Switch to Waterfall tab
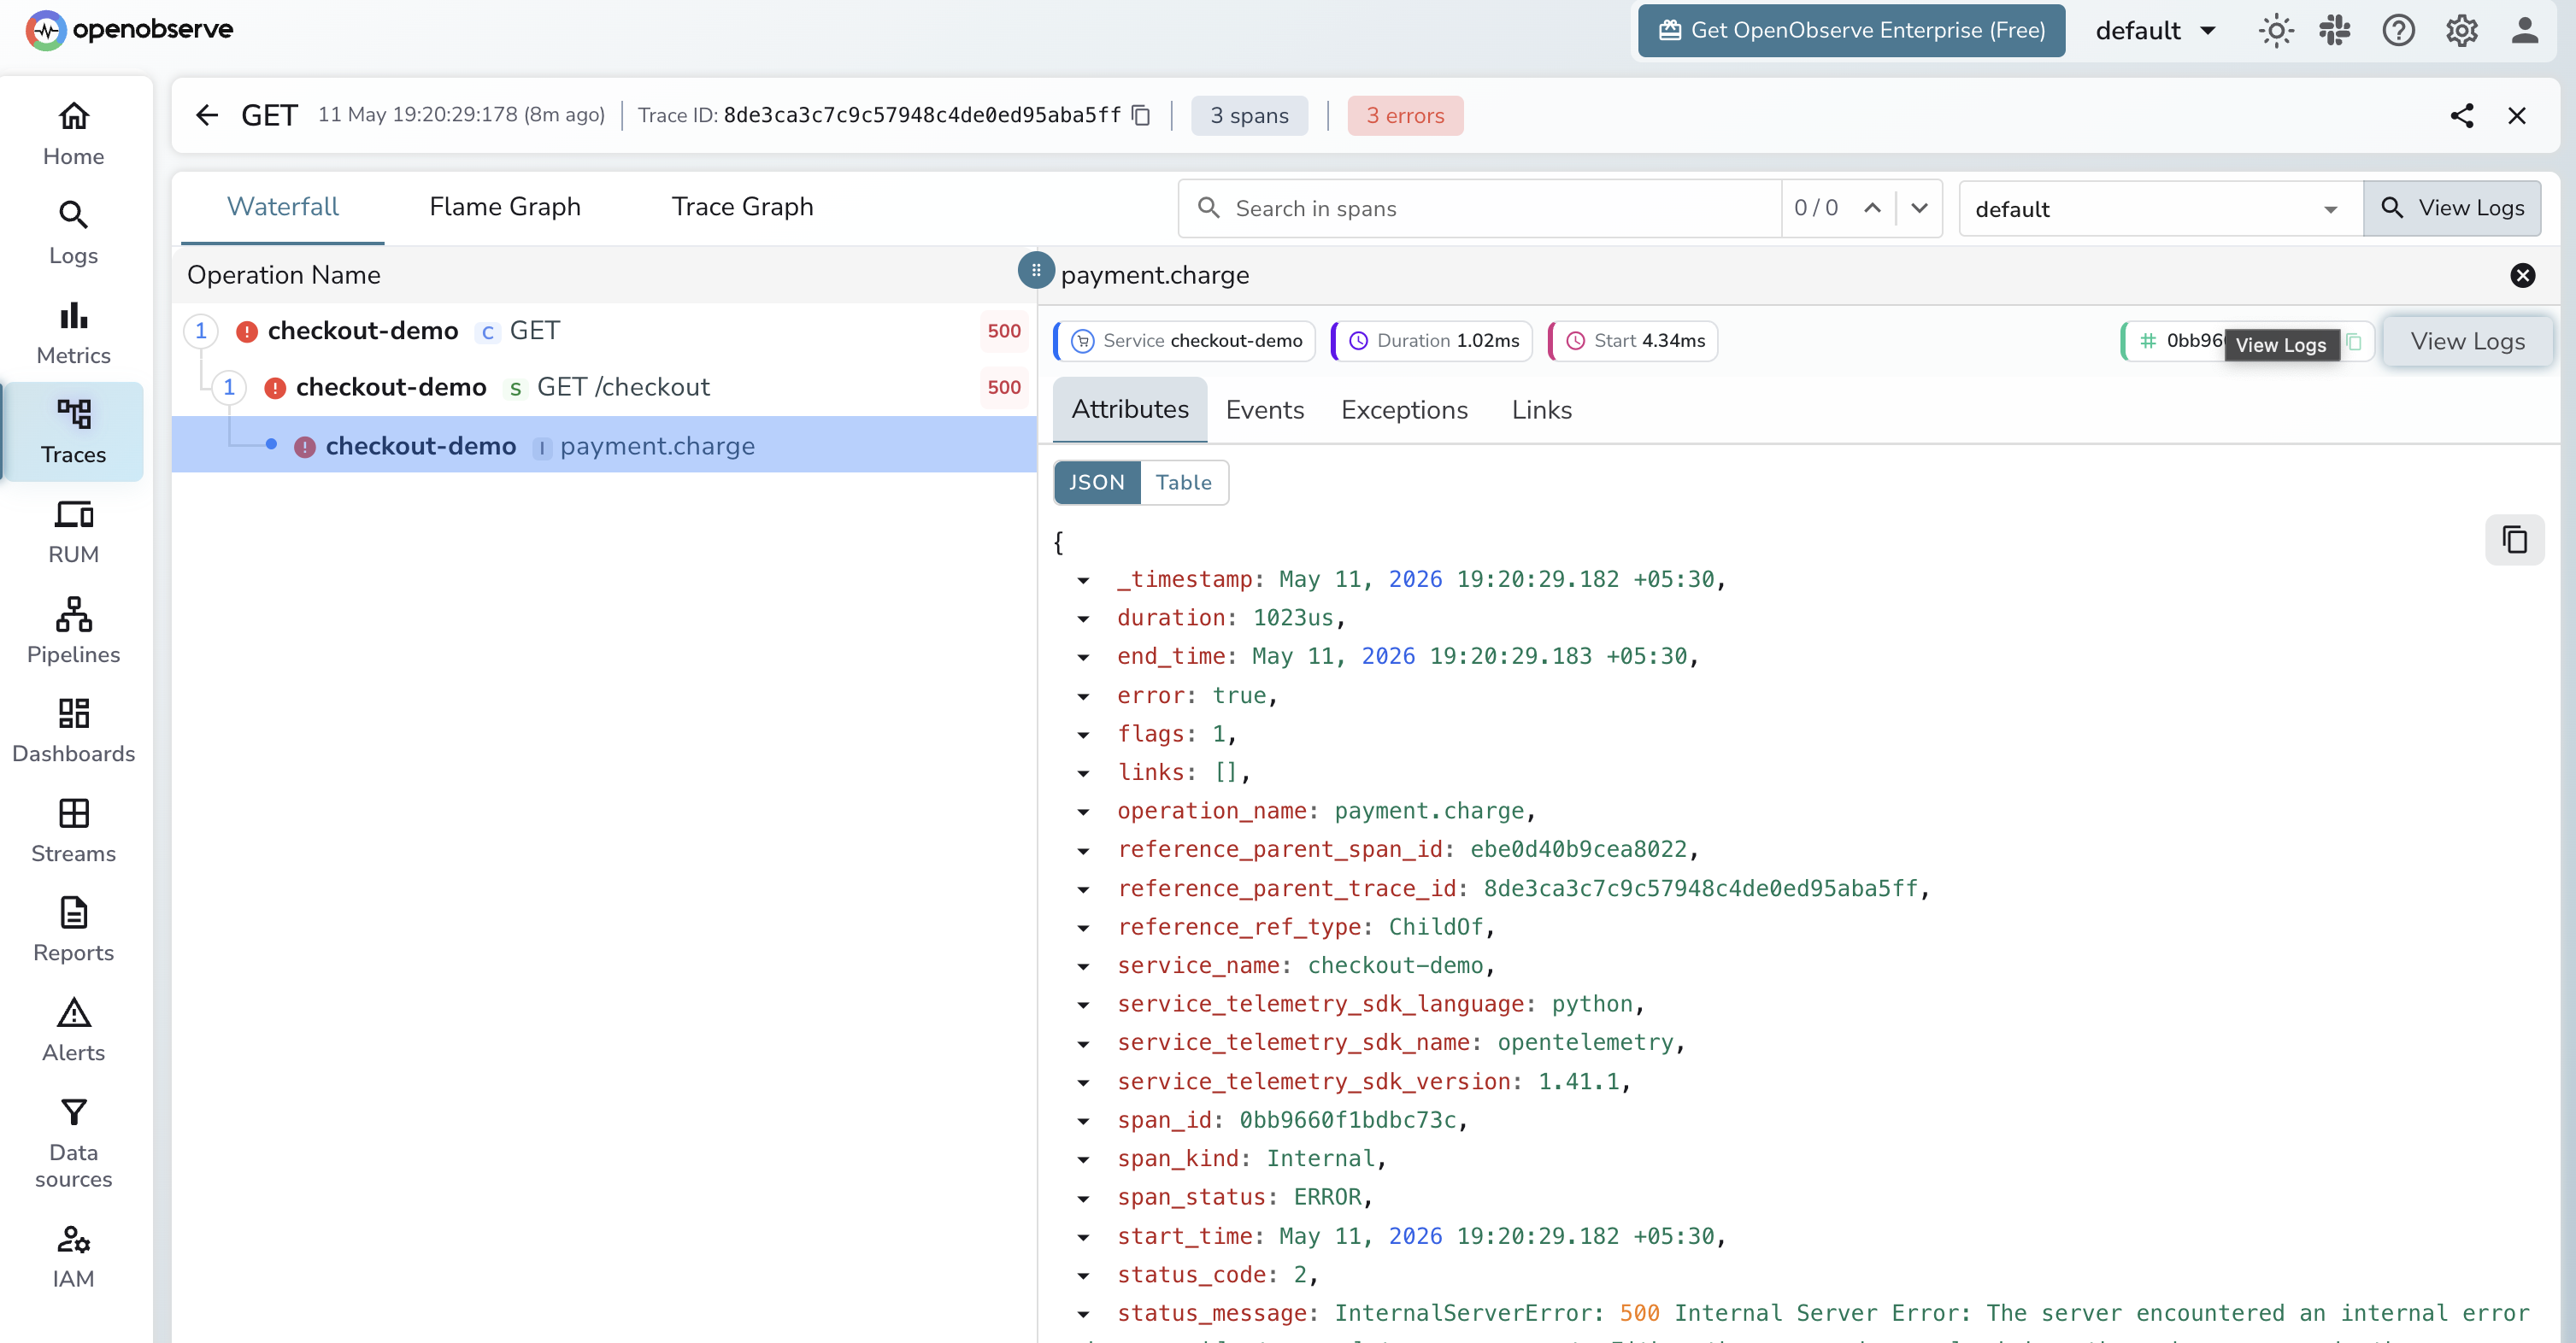Viewport: 2576px width, 1343px height. (283, 207)
